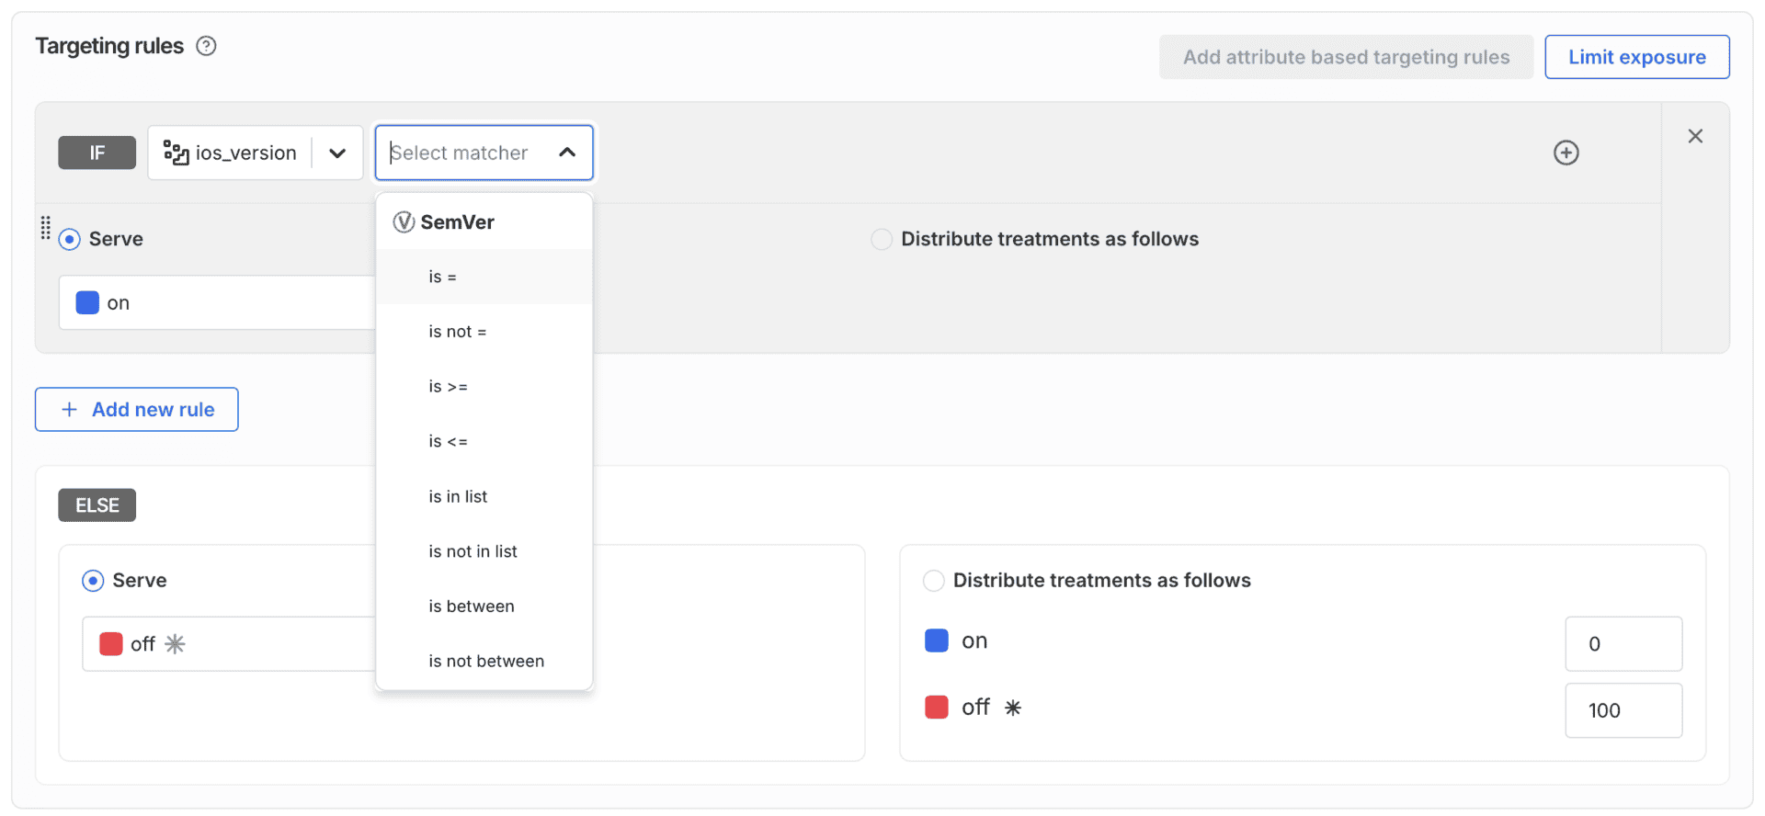Click the Targeting rules help question icon
1765x816 pixels.
click(x=207, y=46)
